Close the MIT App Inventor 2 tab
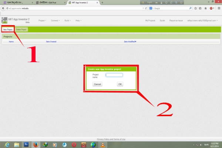222x148 pixels. click(x=97, y=3)
